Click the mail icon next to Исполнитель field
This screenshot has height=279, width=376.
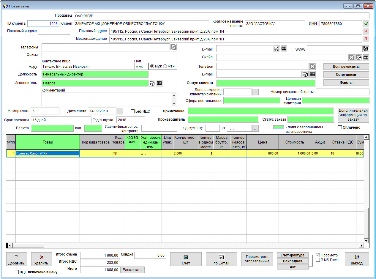(x=152, y=83)
